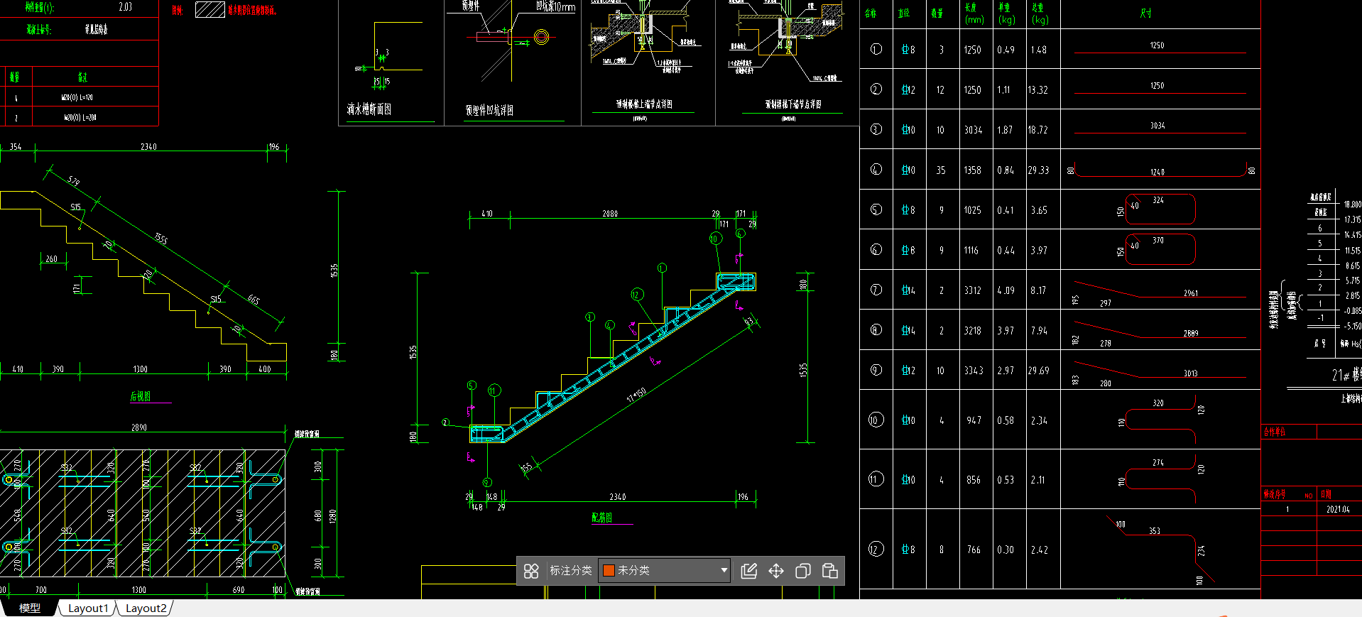Select the 17*150 dimension on the stair drawing
Viewport: 1362px width, 617px height.
pos(636,395)
